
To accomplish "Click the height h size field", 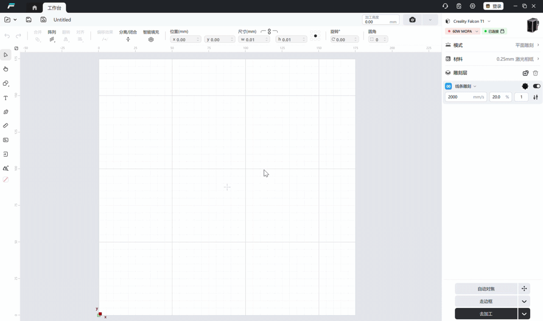I will tap(291, 39).
